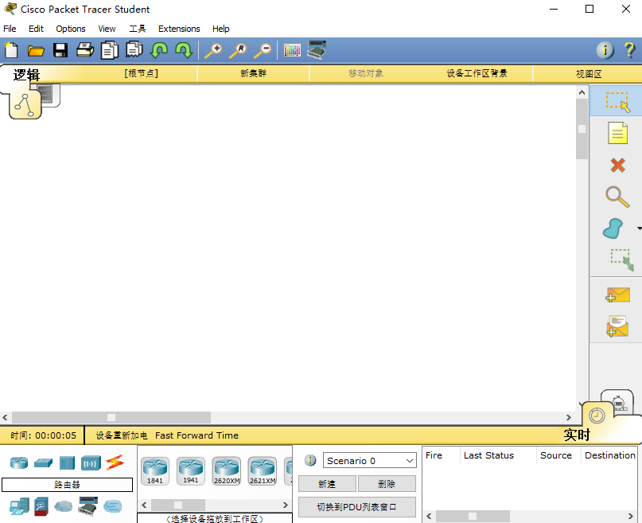642x523 pixels.
Task: Pick the 1841 router model
Action: 155,471
